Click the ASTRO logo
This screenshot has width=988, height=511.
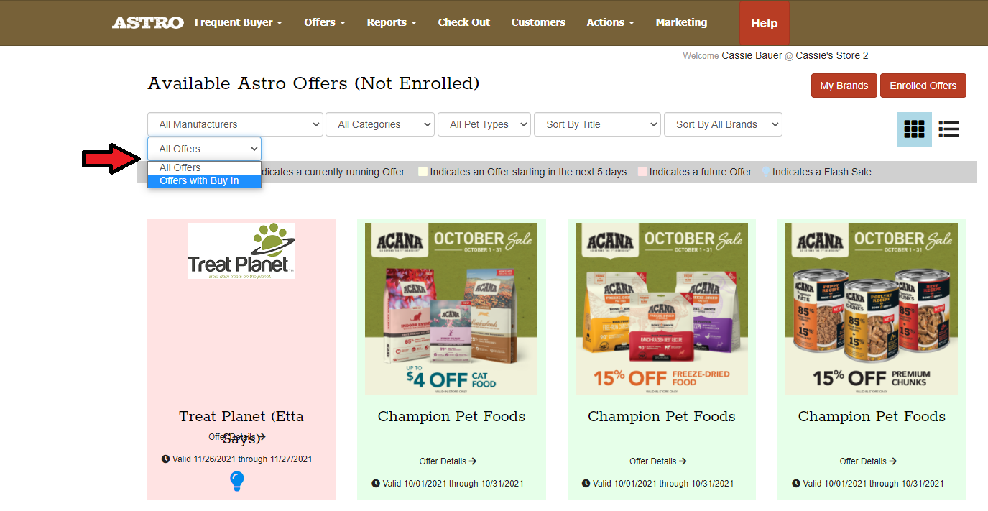(148, 23)
